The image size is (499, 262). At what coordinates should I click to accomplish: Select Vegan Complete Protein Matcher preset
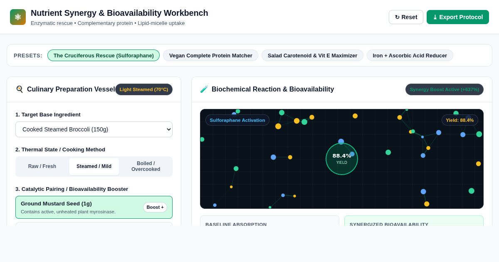coord(210,55)
